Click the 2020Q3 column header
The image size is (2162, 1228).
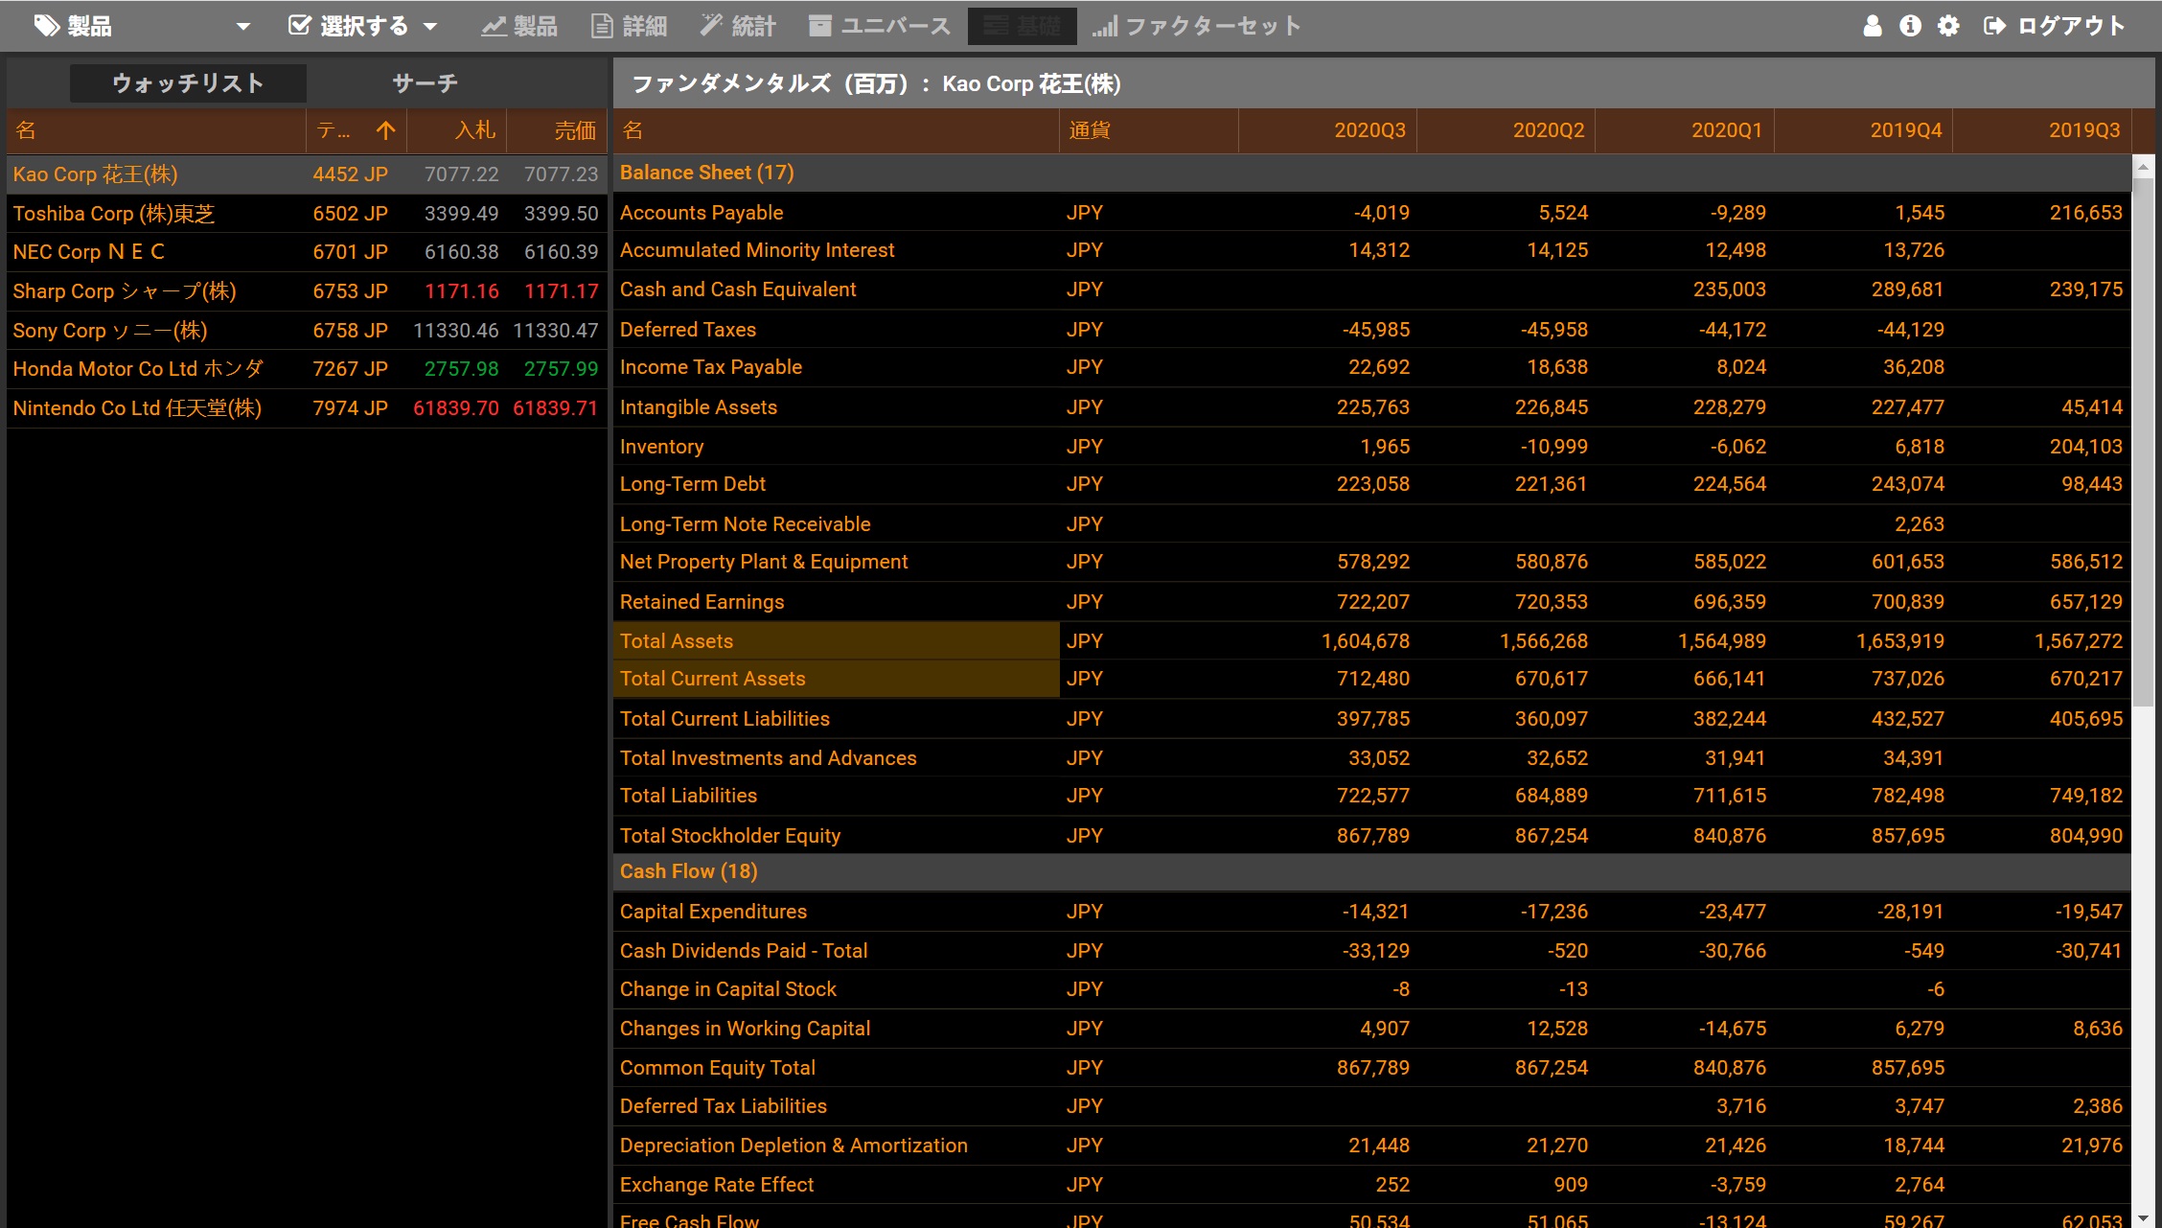coord(1327,130)
